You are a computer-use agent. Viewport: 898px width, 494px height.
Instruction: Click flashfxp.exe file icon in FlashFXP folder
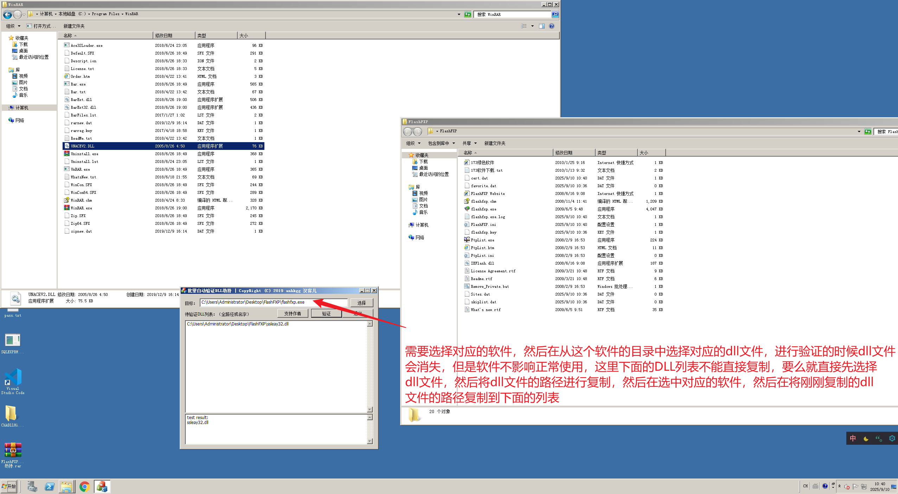tap(467, 209)
